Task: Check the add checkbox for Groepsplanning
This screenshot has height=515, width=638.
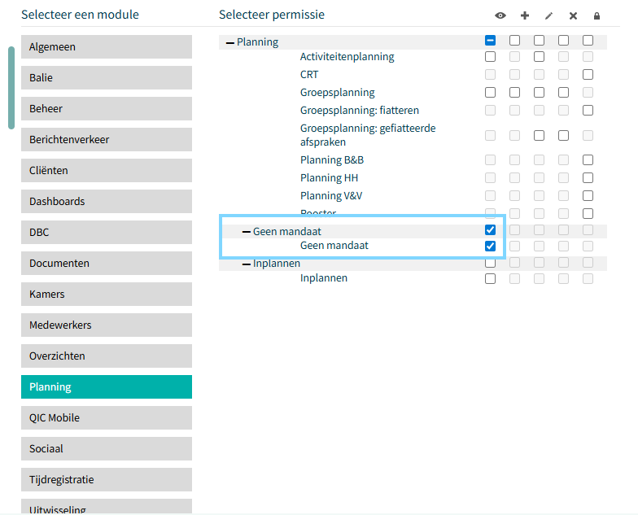Action: tap(514, 93)
